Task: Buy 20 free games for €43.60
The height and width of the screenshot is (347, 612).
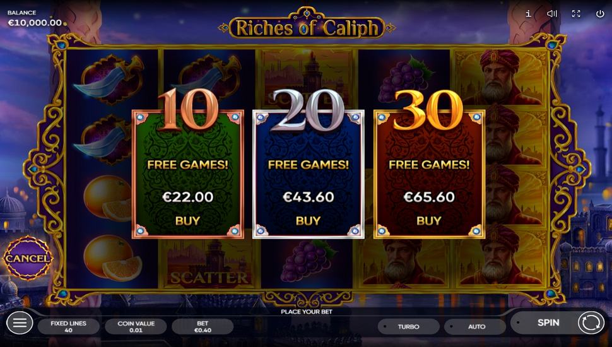Action: pos(308,221)
